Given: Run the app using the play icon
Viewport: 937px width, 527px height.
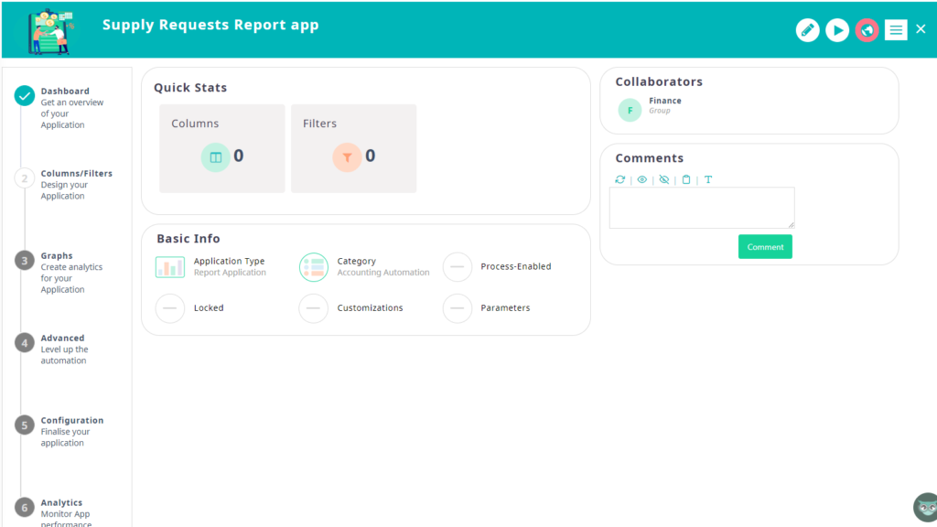Looking at the screenshot, I should tap(837, 29).
